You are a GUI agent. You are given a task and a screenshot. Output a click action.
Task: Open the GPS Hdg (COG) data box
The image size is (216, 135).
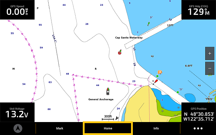[199, 10]
